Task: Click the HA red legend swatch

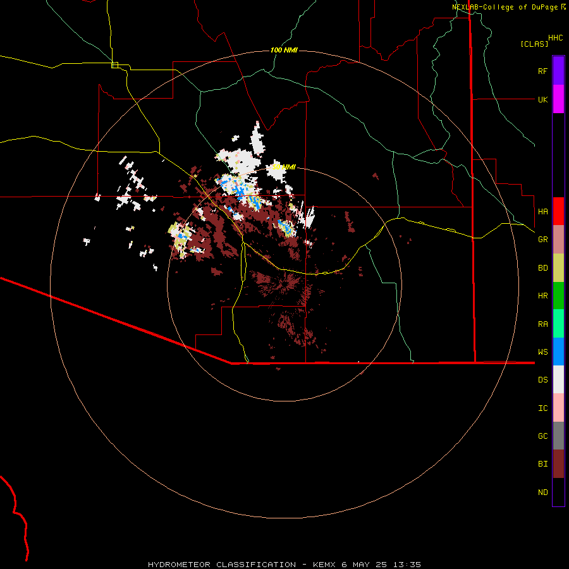Action: [x=558, y=211]
